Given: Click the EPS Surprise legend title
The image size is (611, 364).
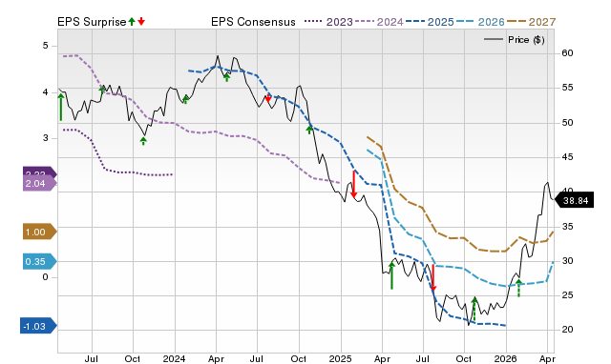Looking at the screenshot, I should (92, 22).
